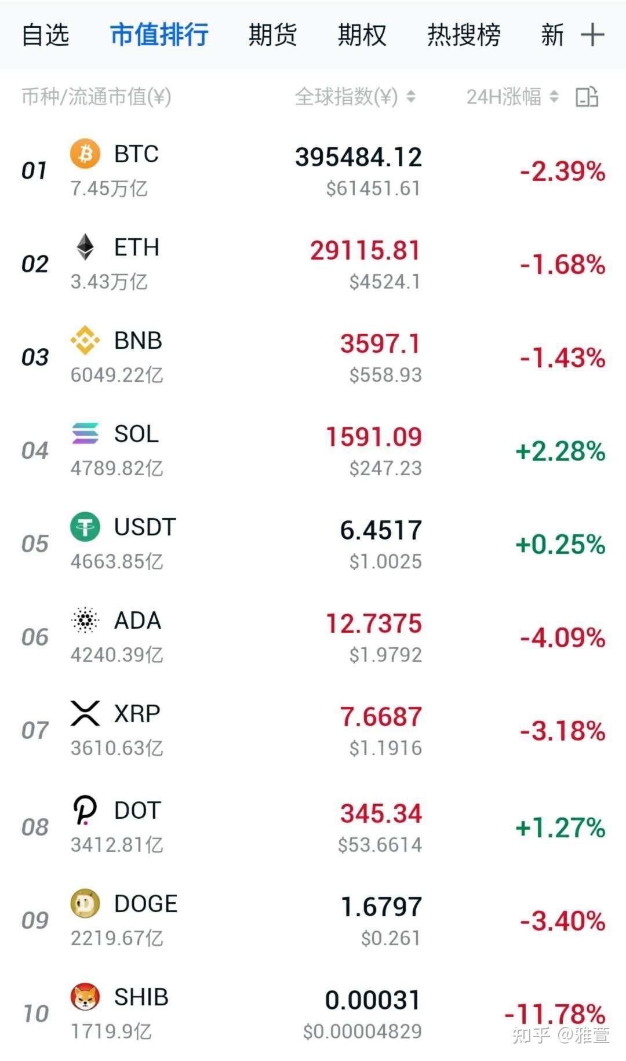Switch to the 自选 tab

coord(45,35)
